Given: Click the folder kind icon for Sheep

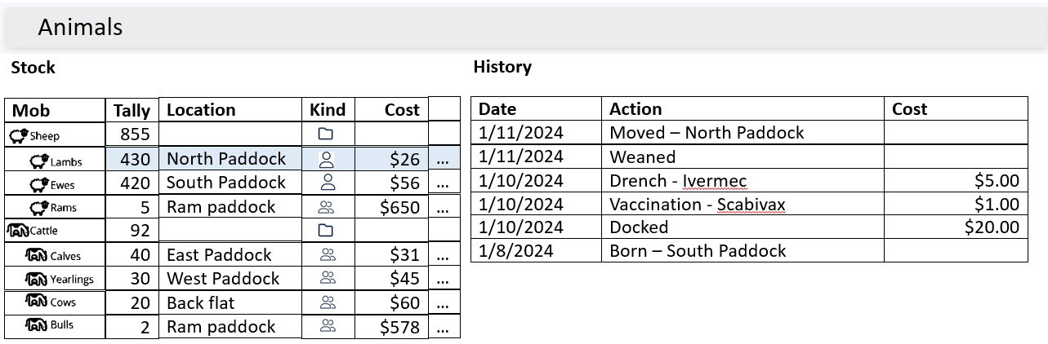Looking at the screenshot, I should click(327, 135).
